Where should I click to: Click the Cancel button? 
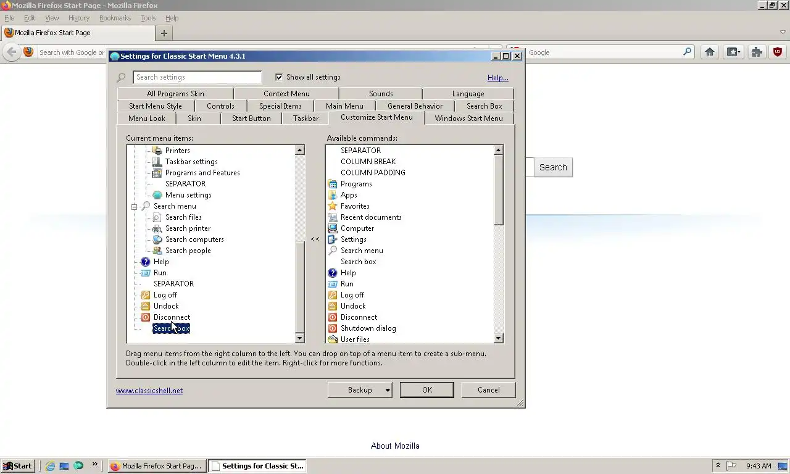489,390
